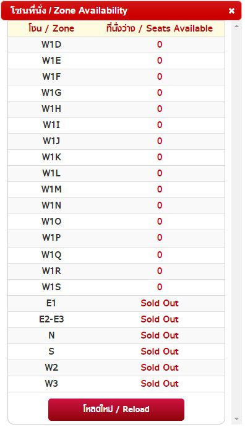Viewport: 245px width, 427px height.
Task: Select the E2-E3 zone row
Action: tap(116, 319)
